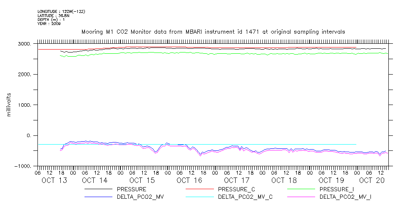Click the 2000 y-axis tick label
This screenshot has height=210, width=420.
pos(26,75)
